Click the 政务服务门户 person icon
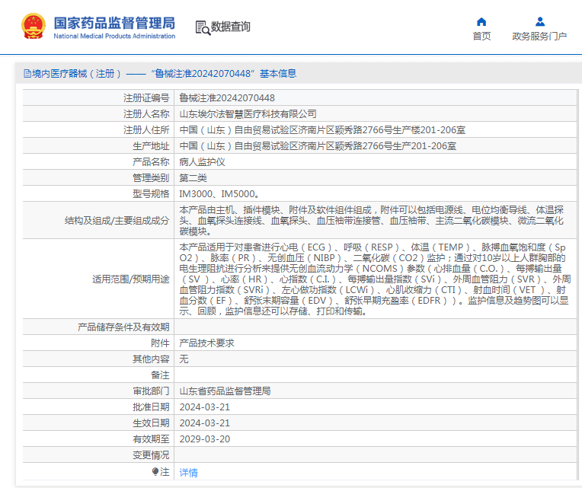This screenshot has width=582, height=488. pyautogui.click(x=539, y=21)
